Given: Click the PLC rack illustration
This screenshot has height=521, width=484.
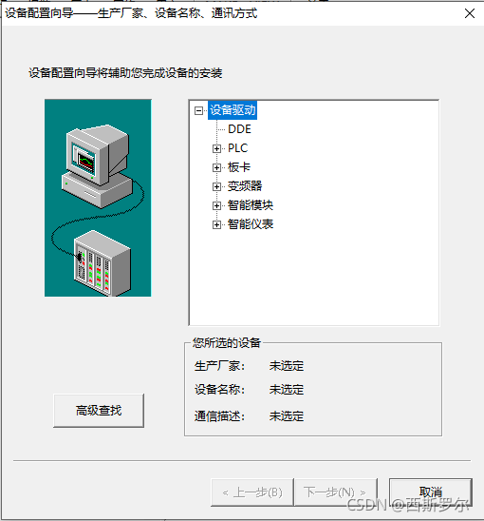Looking at the screenshot, I should [x=102, y=263].
